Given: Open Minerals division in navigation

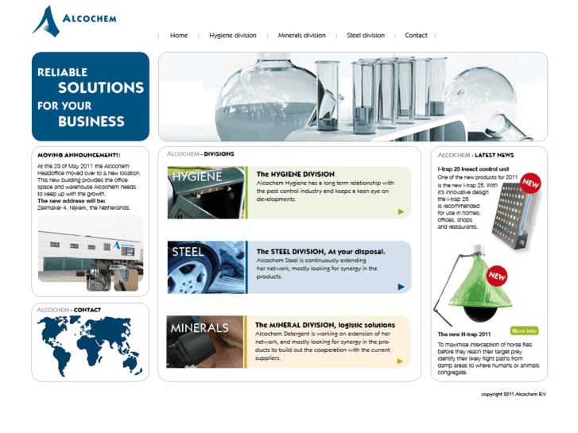Looking at the screenshot, I should 301,36.
